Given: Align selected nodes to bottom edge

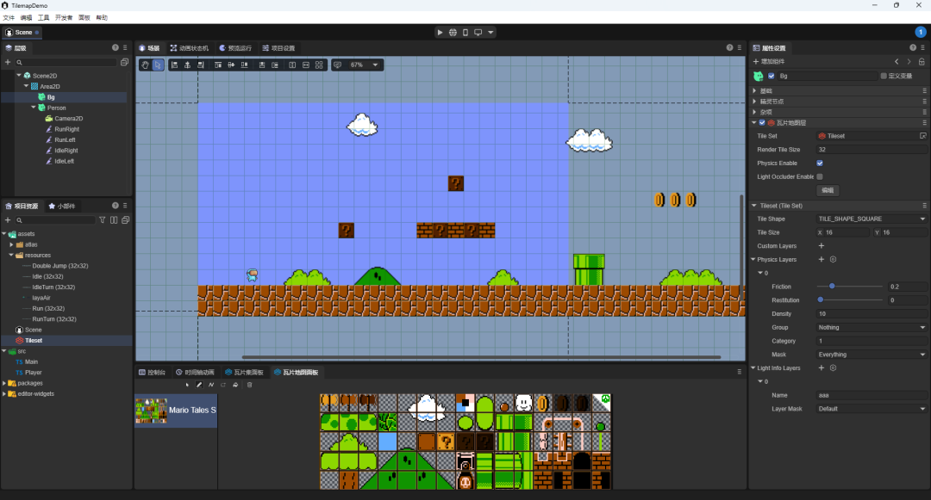Looking at the screenshot, I should click(244, 65).
